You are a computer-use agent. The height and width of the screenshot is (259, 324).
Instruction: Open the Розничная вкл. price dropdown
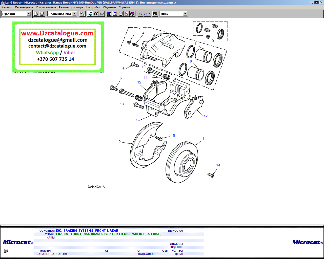click(x=75, y=14)
